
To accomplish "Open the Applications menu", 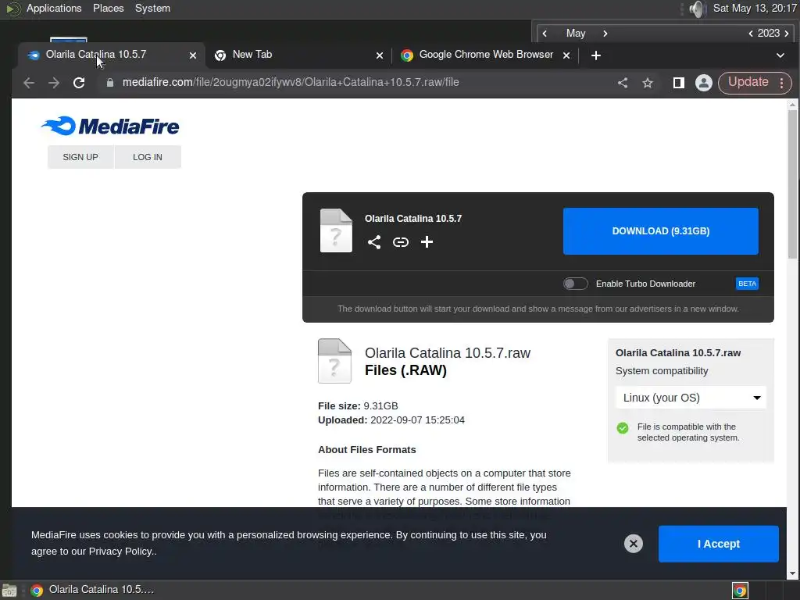I will (54, 8).
